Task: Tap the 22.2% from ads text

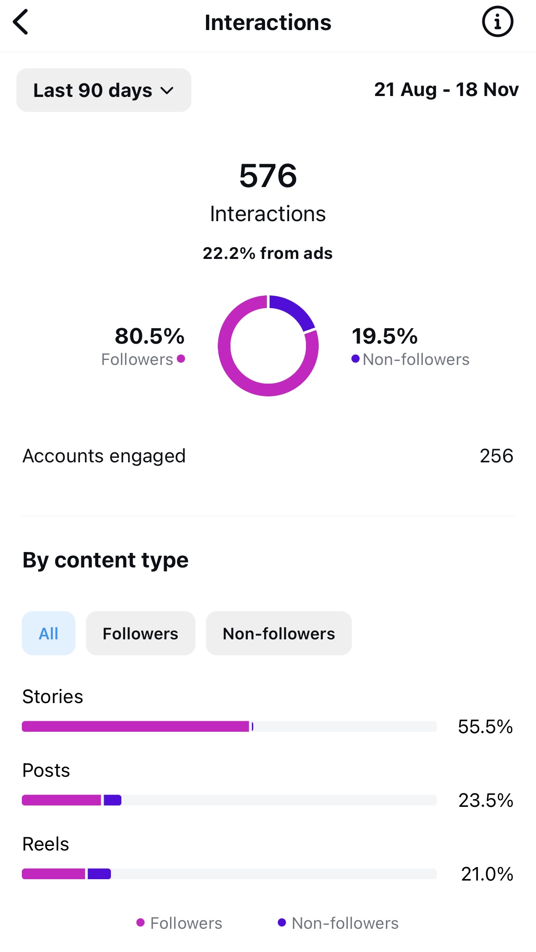Action: click(x=268, y=253)
